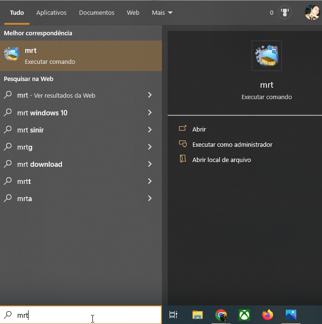Click the search icon beside mrtg
322x324 pixels.
[x=8, y=147]
